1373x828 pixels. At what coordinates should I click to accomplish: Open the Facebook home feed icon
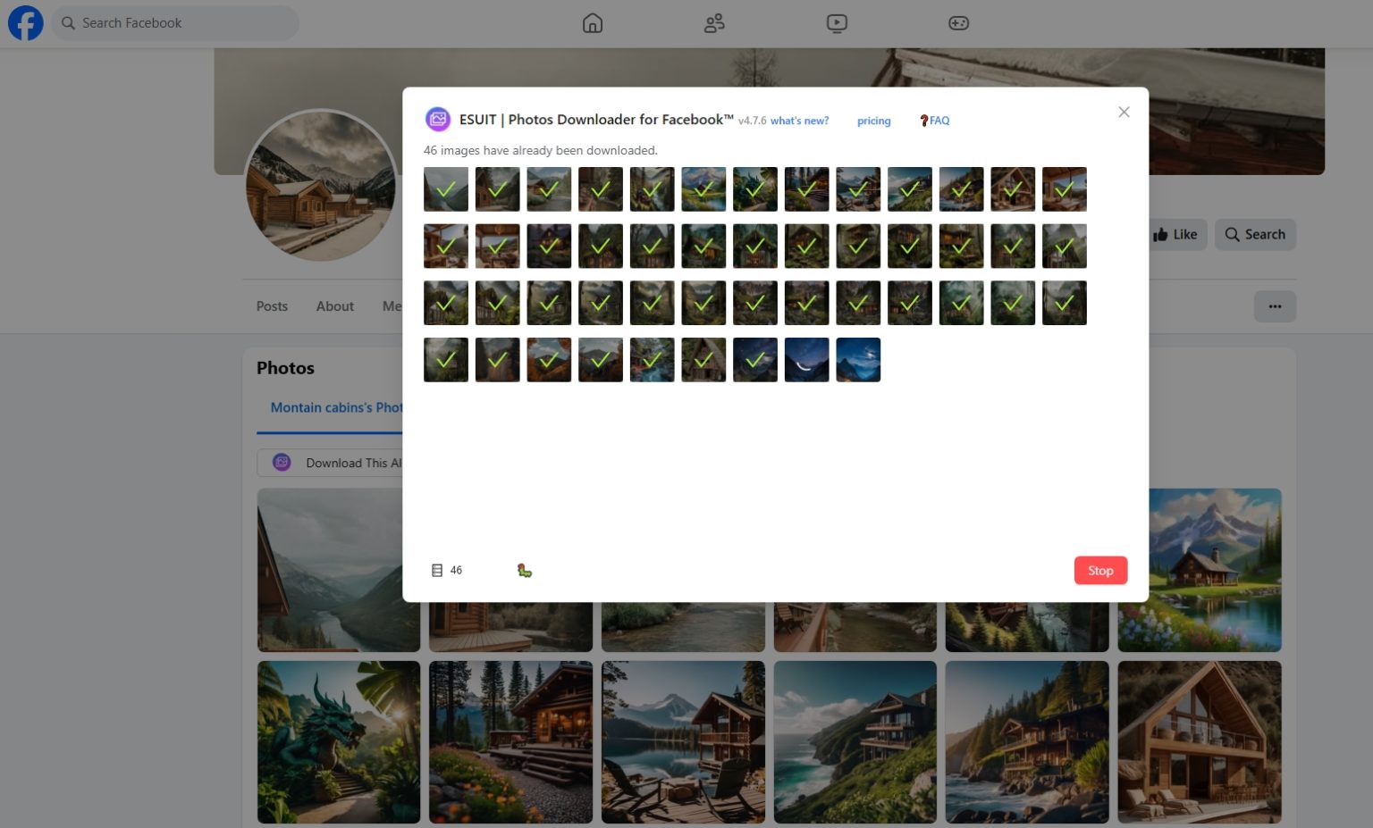point(593,23)
